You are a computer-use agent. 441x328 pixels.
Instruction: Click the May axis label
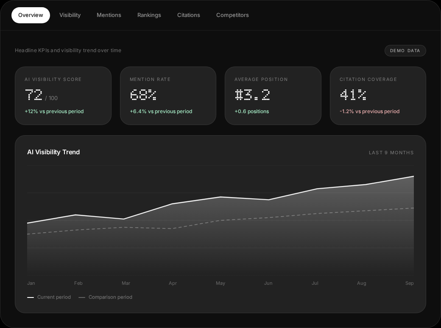tap(220, 283)
